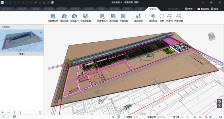Toggle 同步关 sync switch
Image resolution: width=224 pixels, height=119 pixels.
[169, 18]
